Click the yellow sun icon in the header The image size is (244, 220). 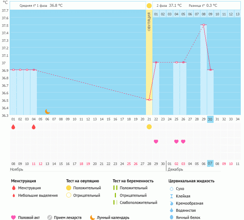[x=149, y=6]
